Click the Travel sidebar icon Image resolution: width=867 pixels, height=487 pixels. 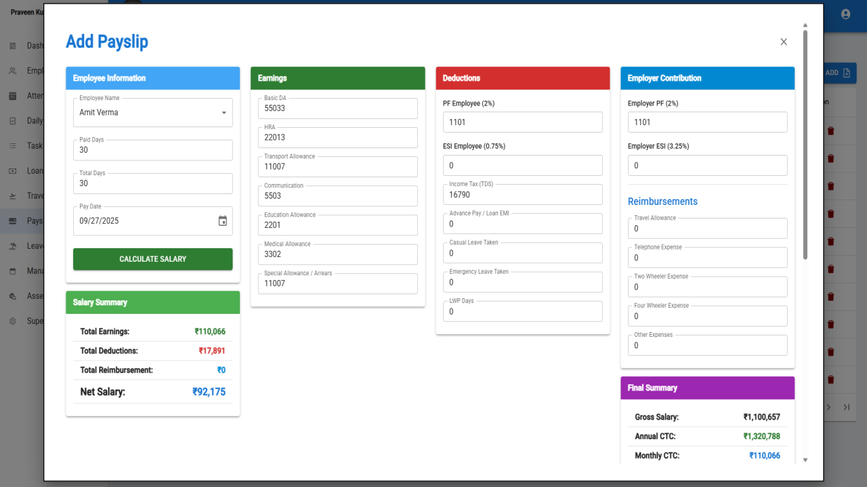point(12,196)
